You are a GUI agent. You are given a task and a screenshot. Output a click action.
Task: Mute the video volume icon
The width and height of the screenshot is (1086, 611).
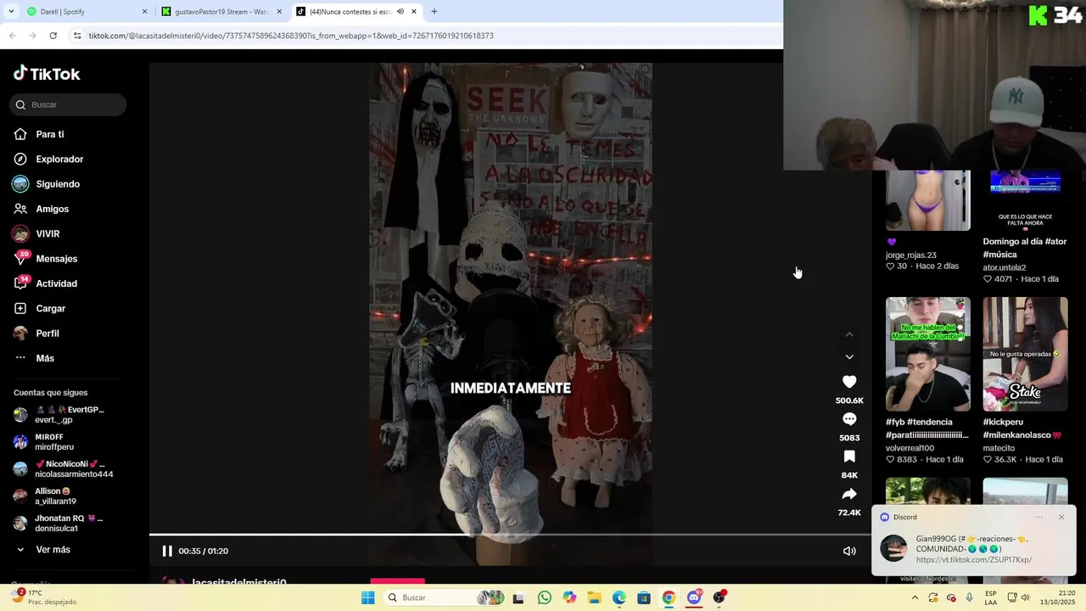[x=849, y=551]
